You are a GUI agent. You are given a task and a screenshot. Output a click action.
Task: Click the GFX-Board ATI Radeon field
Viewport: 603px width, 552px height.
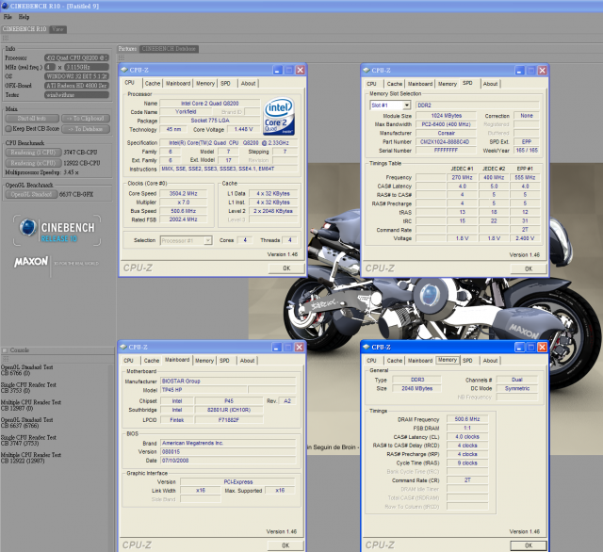pos(76,86)
